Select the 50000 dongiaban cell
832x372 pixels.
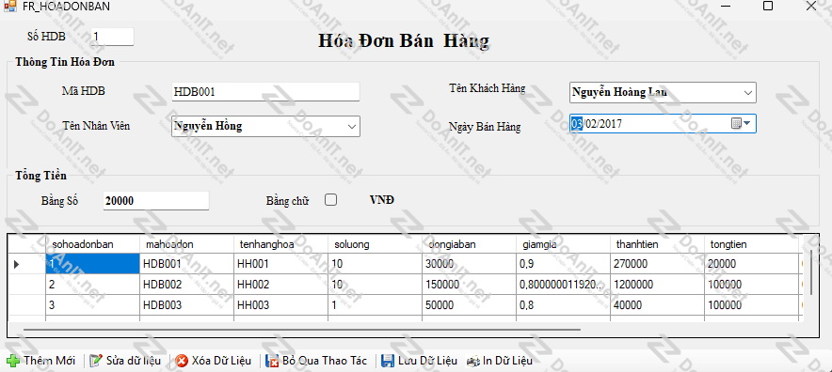coord(469,305)
